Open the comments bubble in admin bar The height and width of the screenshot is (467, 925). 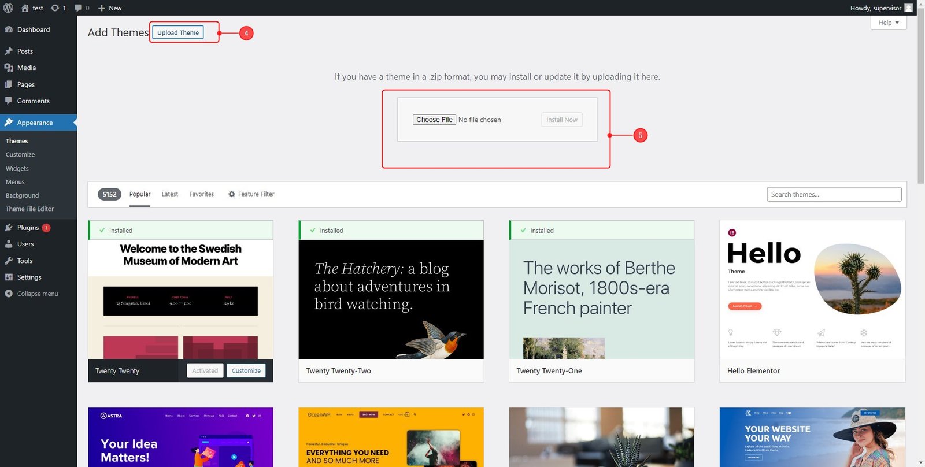point(78,8)
